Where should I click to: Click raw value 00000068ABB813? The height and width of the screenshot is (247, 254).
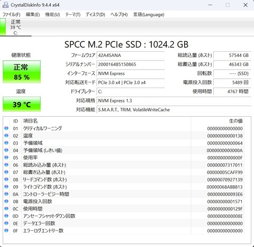pyautogui.click(x=224, y=187)
